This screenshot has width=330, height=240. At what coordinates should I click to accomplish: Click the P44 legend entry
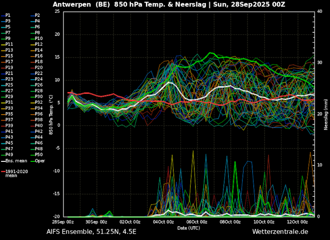(37, 137)
